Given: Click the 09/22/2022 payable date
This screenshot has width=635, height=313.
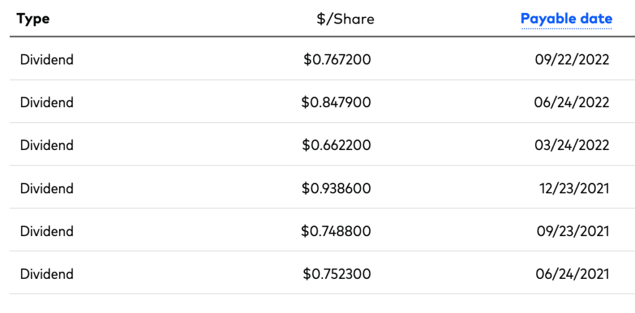Looking at the screenshot, I should (x=572, y=60).
